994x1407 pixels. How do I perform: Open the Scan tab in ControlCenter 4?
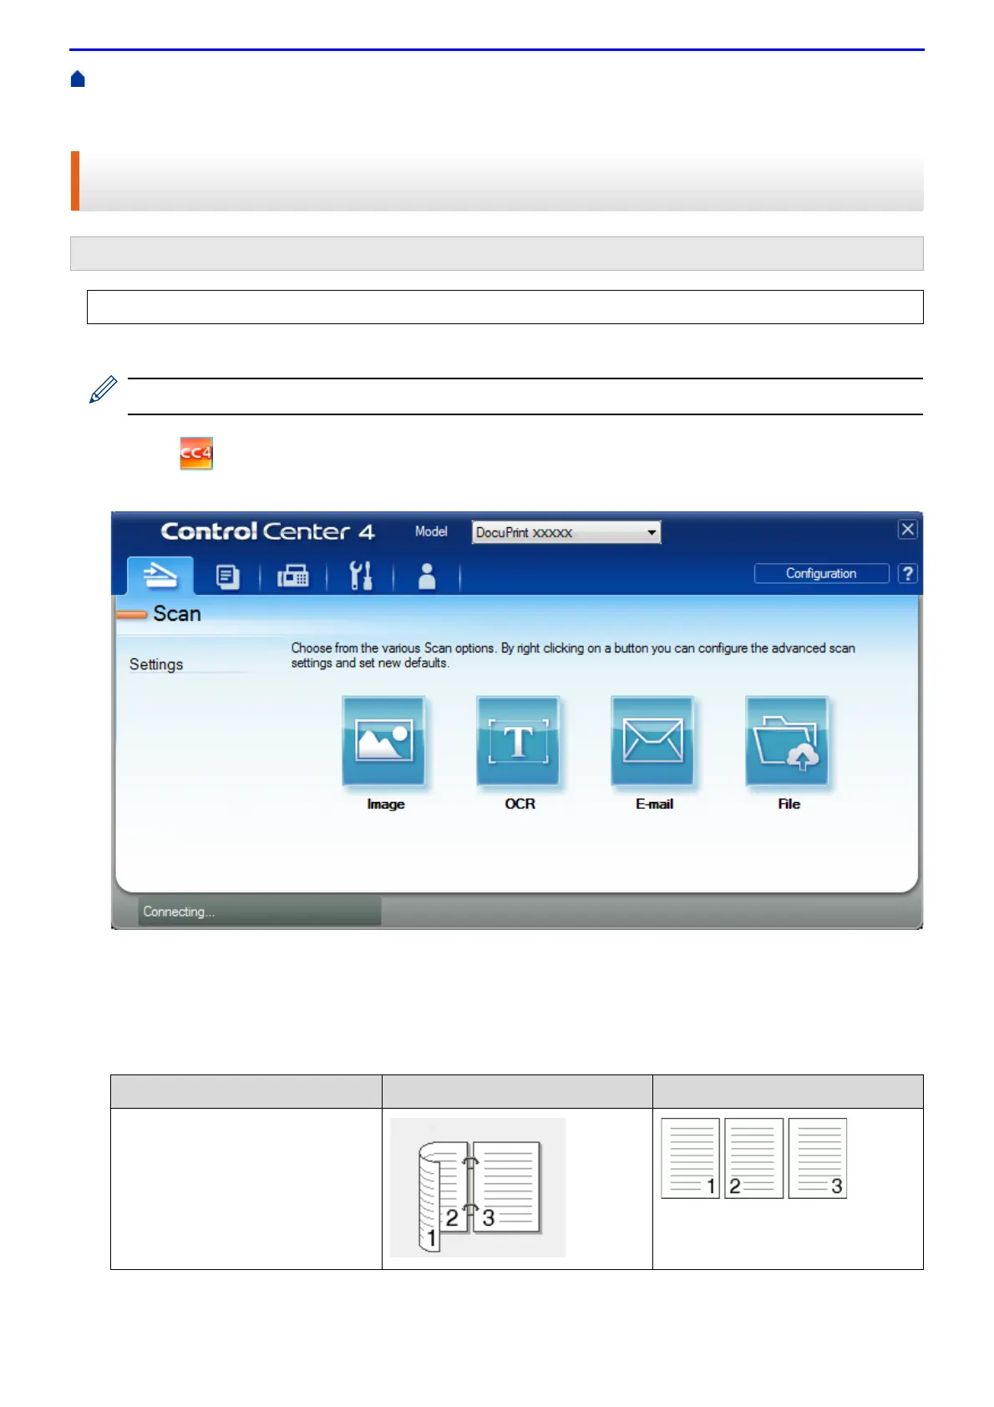click(160, 576)
